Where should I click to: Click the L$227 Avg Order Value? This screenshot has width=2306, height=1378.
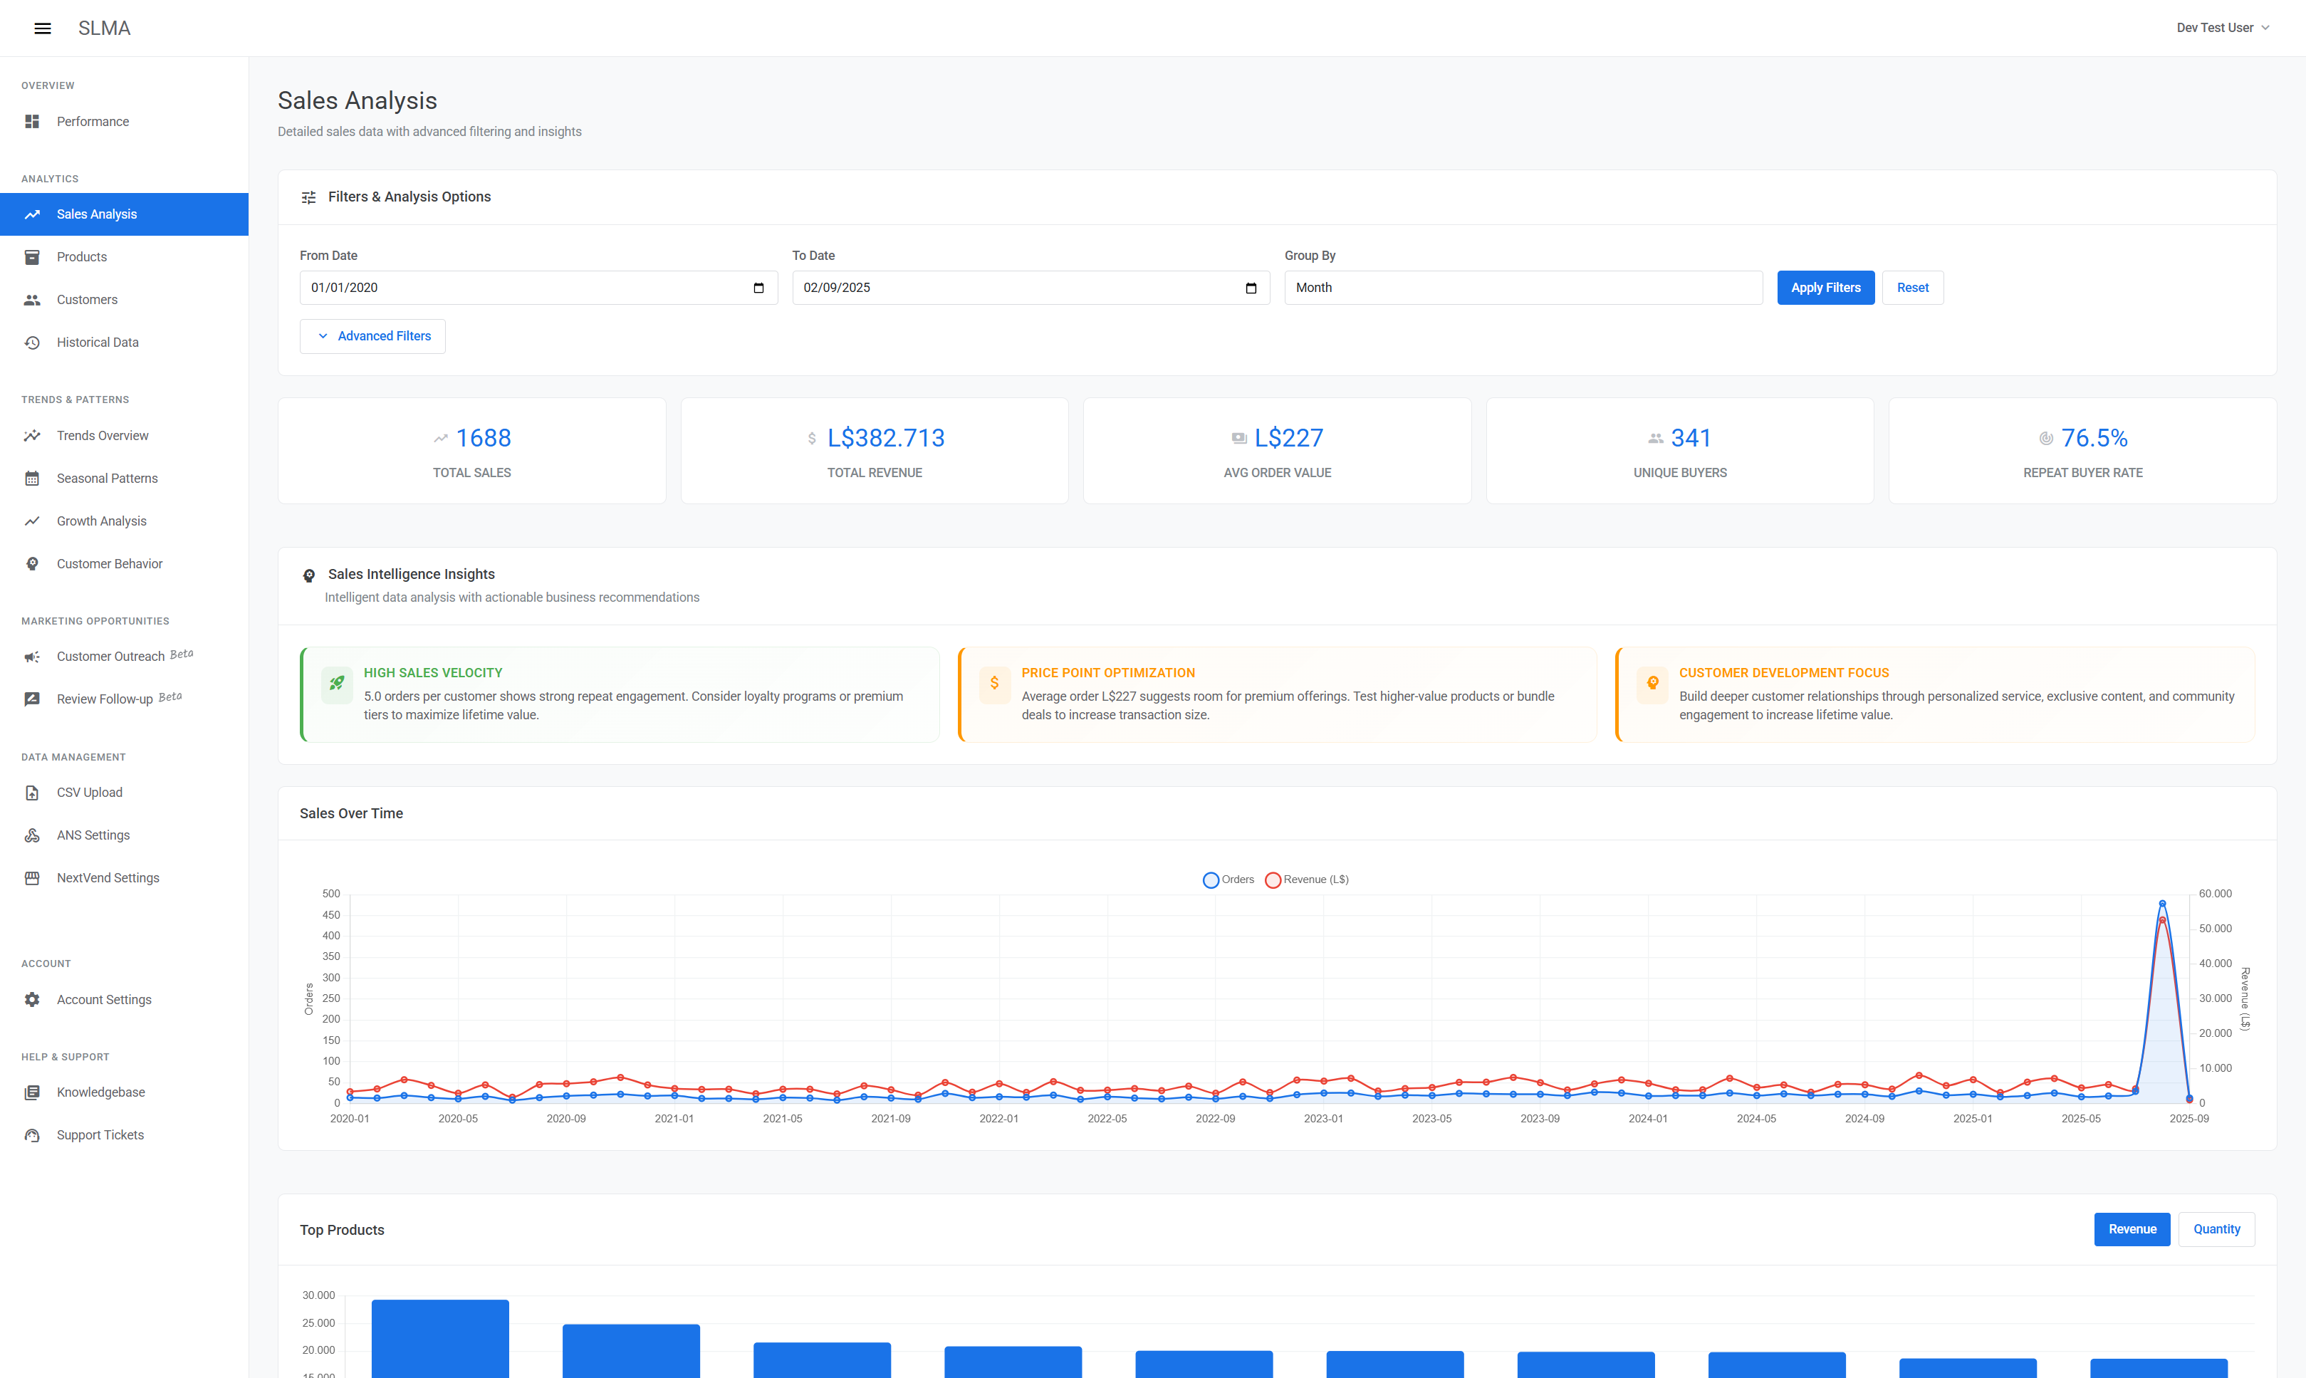1288,438
